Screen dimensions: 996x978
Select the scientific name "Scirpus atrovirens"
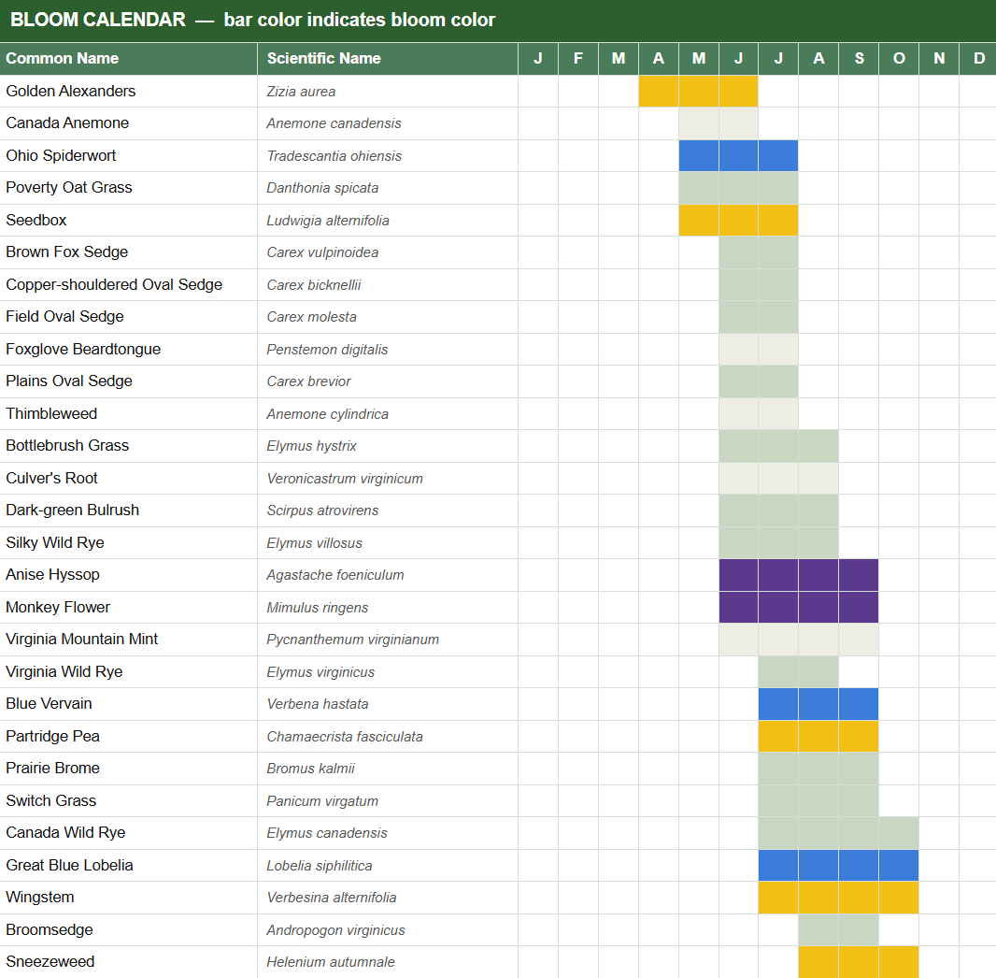[x=322, y=511]
